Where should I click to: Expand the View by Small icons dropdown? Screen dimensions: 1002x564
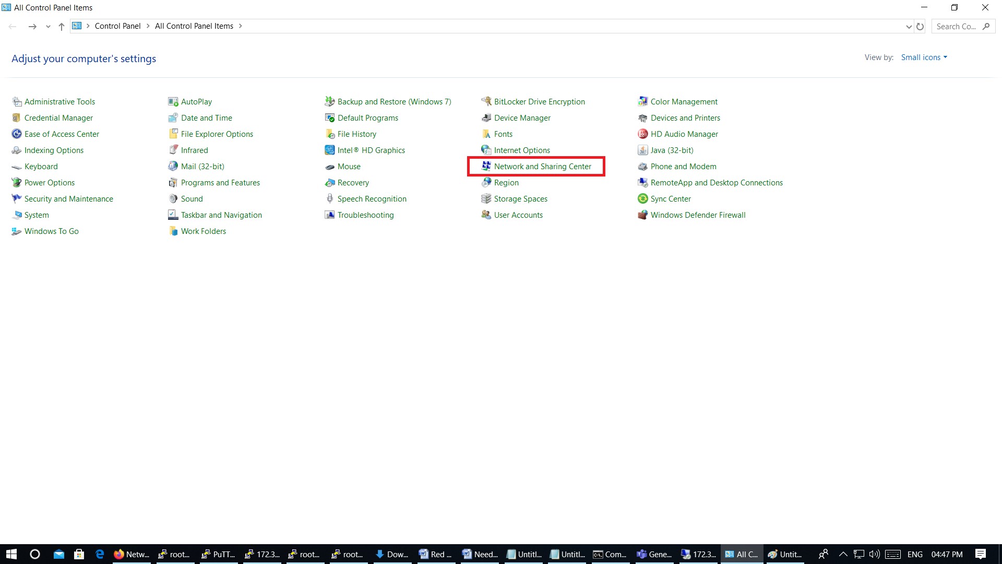[x=924, y=57]
